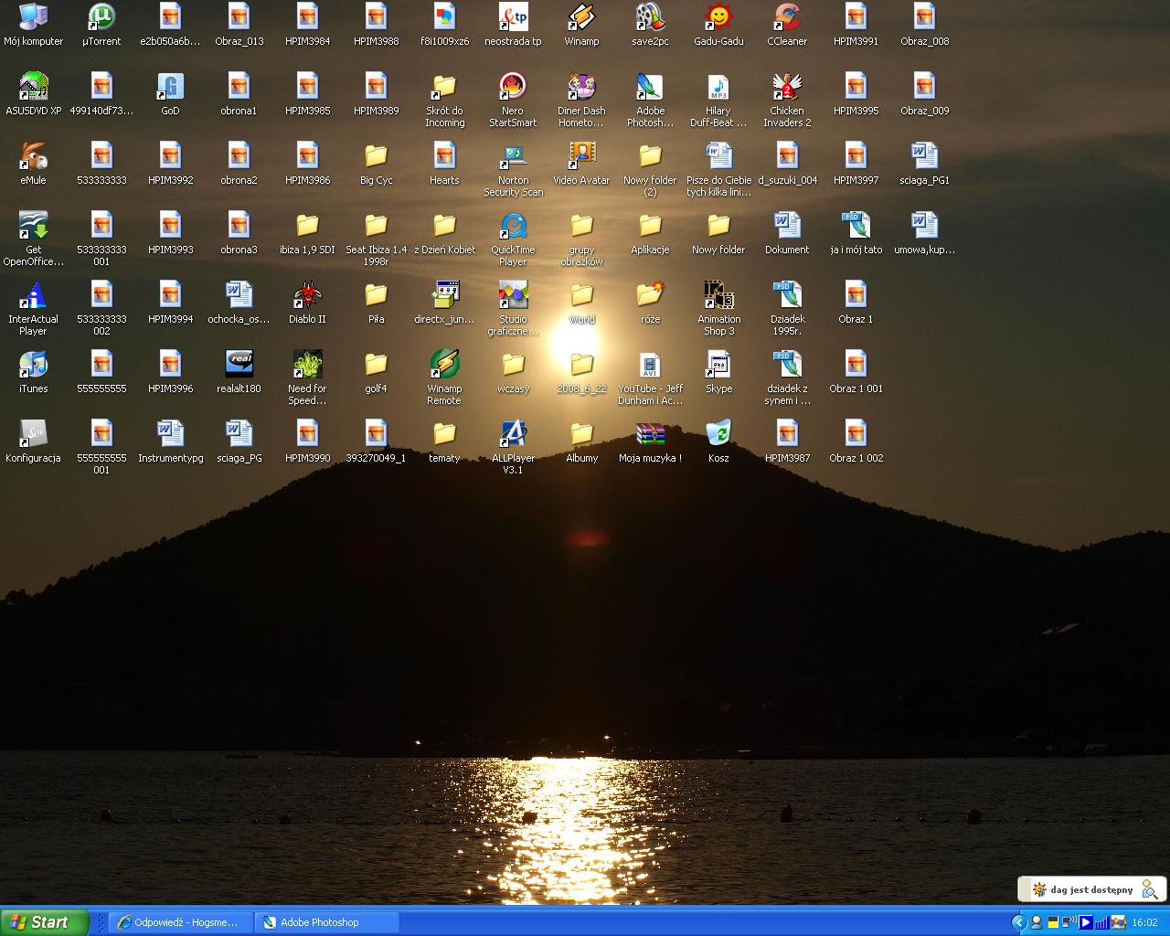
Task: Select the realalt180 RealPlayer icon
Action: 239,372
